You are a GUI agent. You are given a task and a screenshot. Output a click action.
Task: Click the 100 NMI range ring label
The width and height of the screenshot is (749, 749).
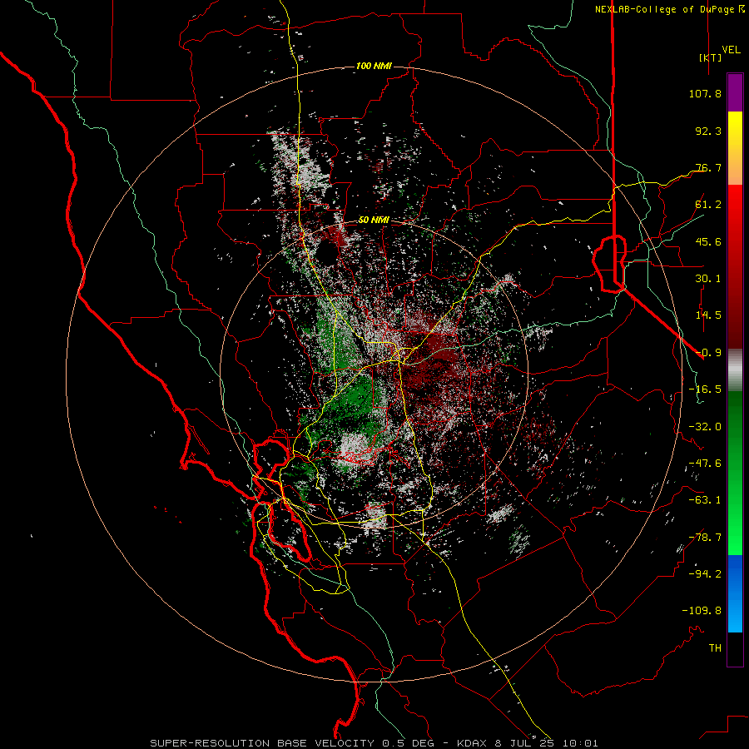(374, 66)
